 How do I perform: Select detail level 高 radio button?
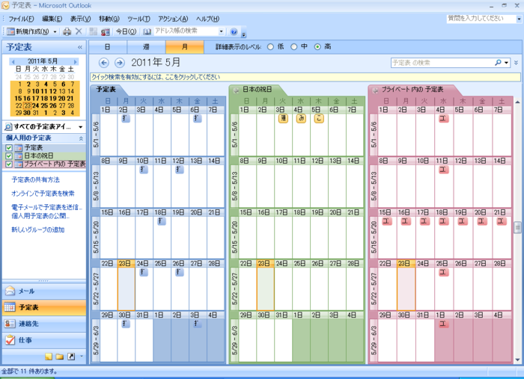317,47
